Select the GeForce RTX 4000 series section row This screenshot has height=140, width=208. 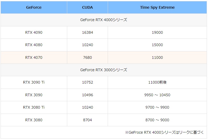(x=103, y=20)
